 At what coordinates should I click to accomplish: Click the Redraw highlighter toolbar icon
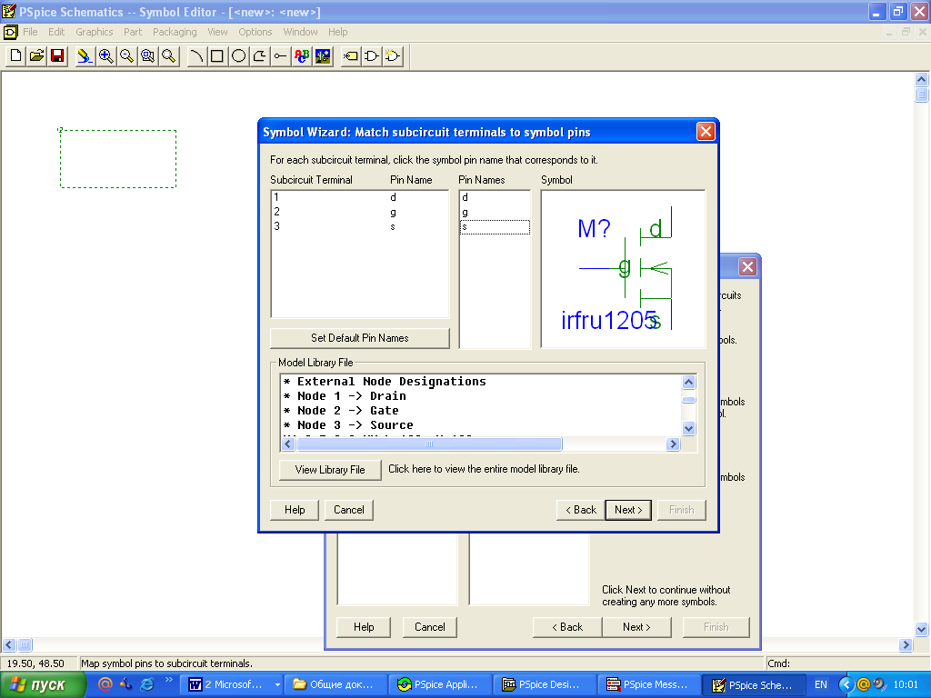tap(85, 56)
